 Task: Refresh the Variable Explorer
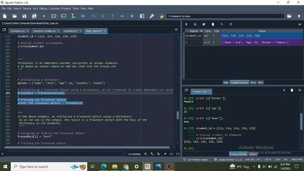[x=231, y=24]
